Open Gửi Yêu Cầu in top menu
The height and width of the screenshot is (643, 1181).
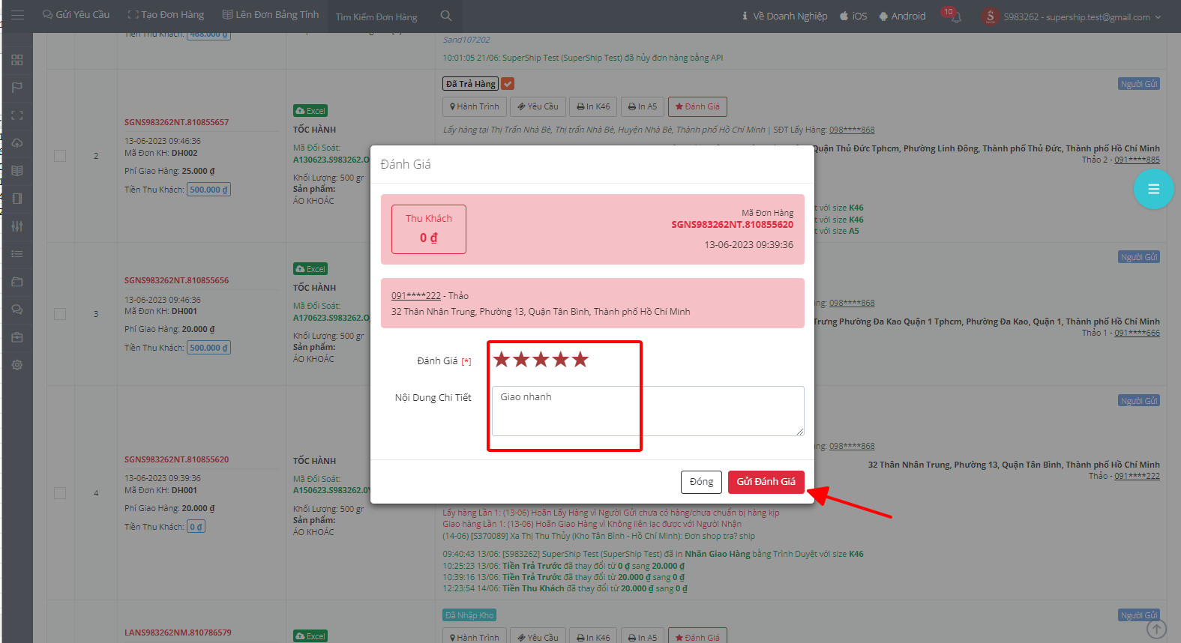click(76, 15)
